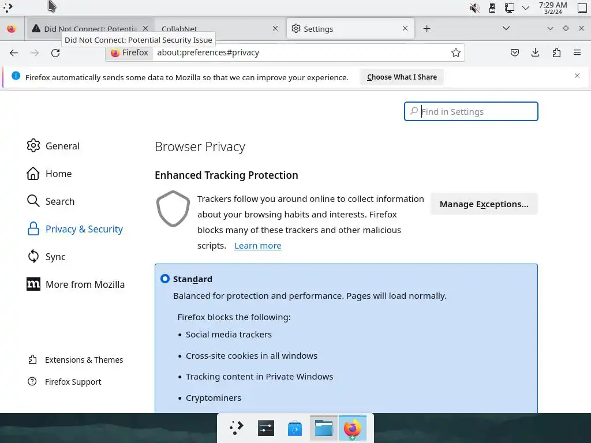
Task: Select the Standard tracking protection radio button
Action: (164, 279)
